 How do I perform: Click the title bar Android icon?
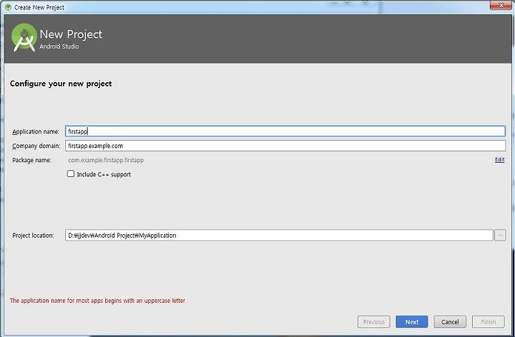(x=8, y=7)
